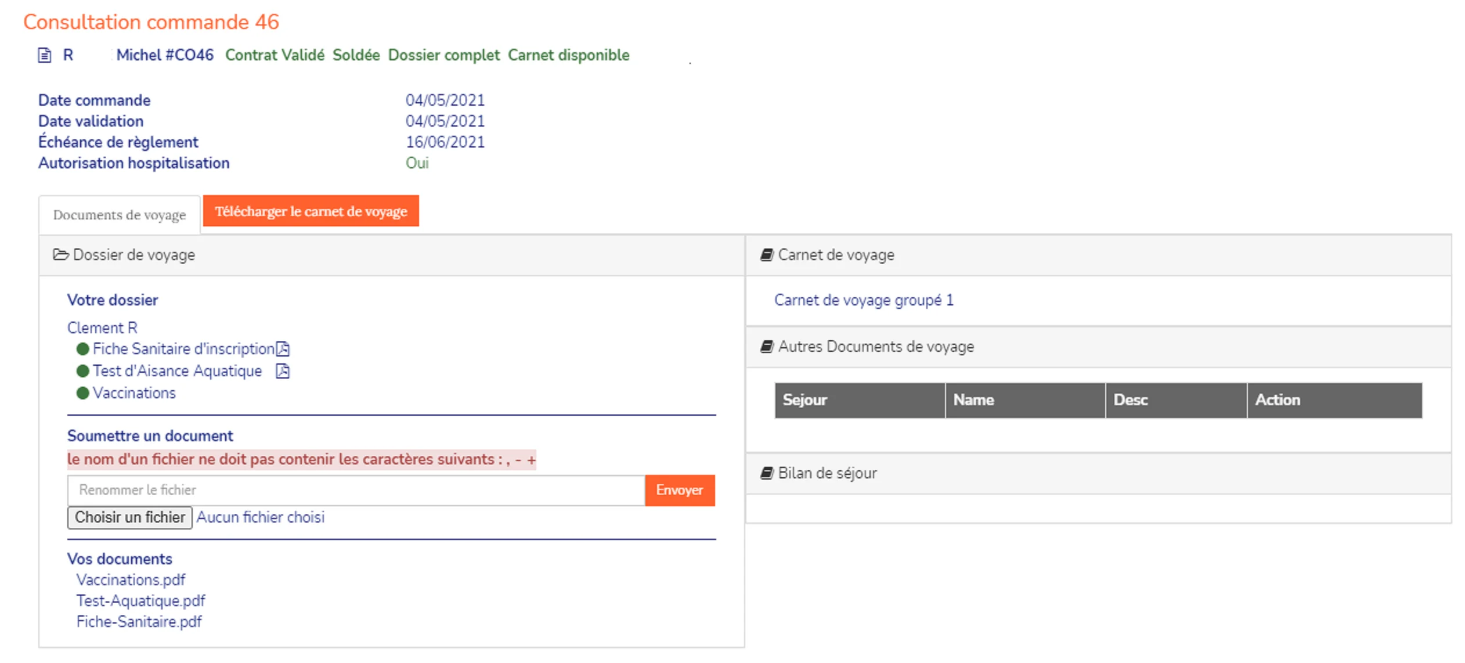Open Fiche-Sanitaire.pdf document
The height and width of the screenshot is (663, 1465).
coord(139,622)
